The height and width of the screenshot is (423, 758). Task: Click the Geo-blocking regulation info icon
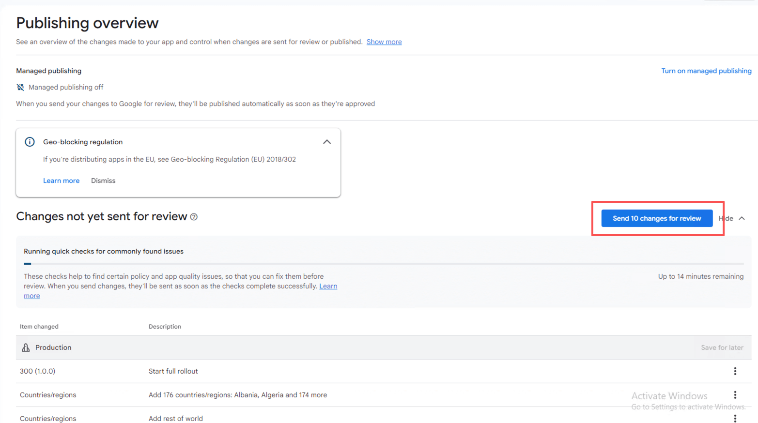click(30, 142)
